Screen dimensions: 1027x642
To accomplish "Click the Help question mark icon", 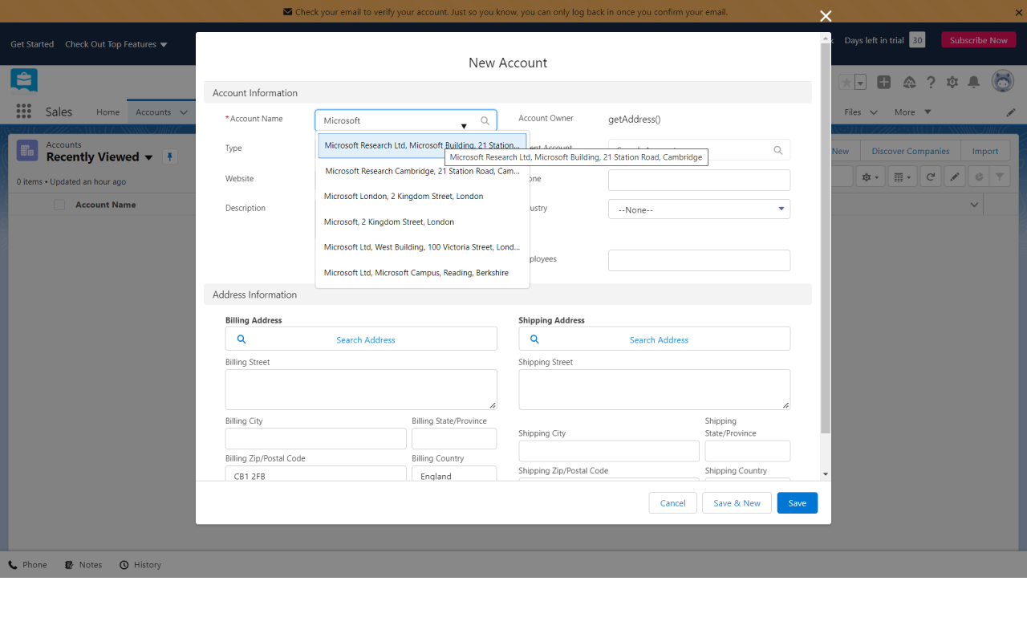I will (931, 82).
